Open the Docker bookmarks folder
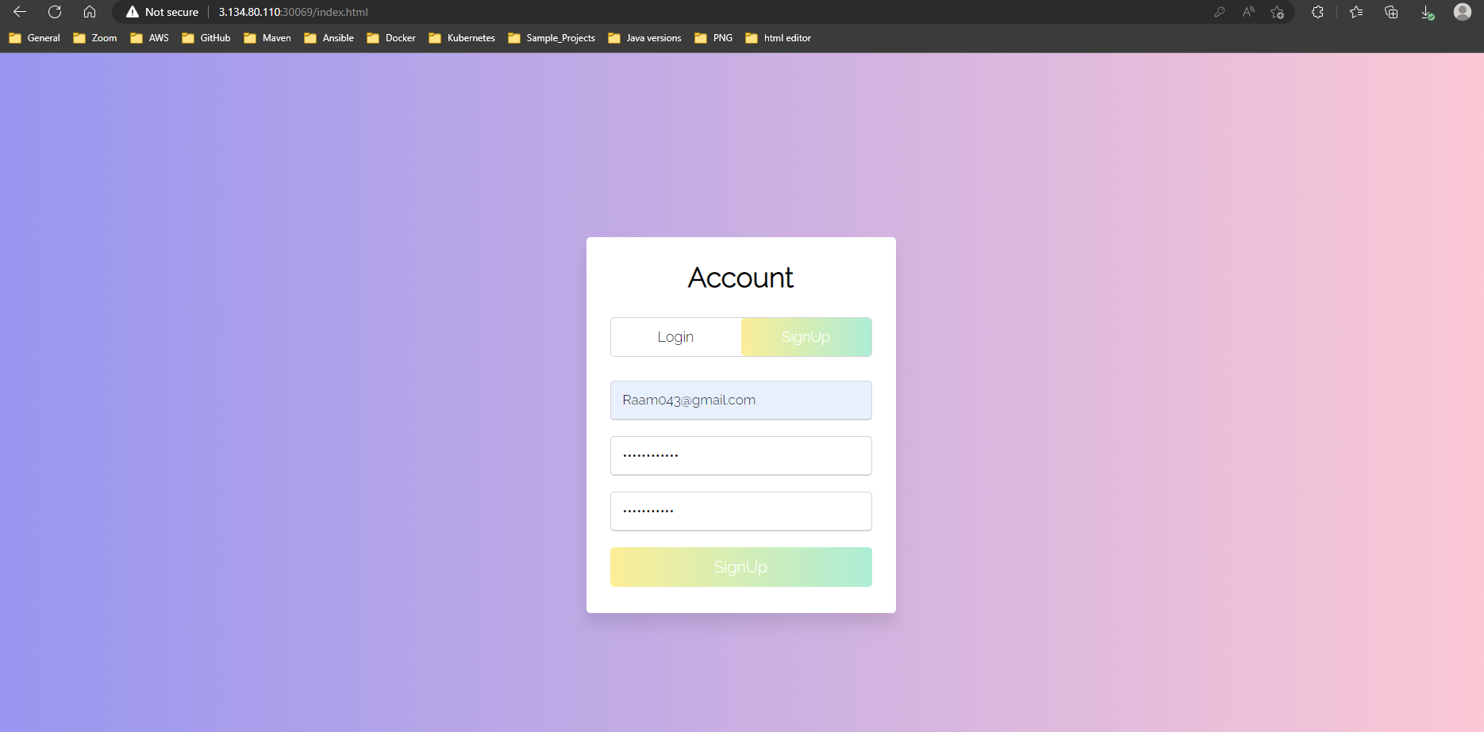The height and width of the screenshot is (732, 1484). [x=390, y=37]
